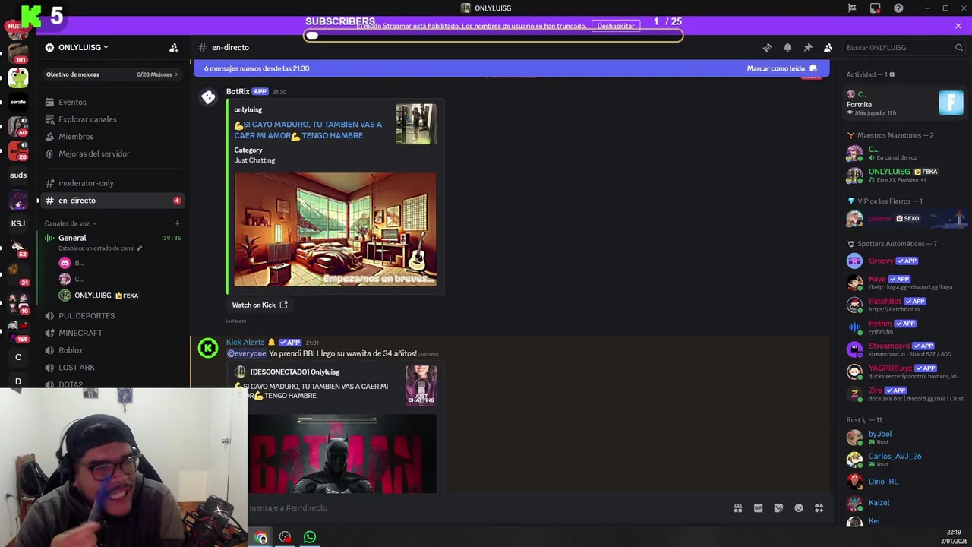
Task: Open the server with 60 badge
Action: coord(18,125)
